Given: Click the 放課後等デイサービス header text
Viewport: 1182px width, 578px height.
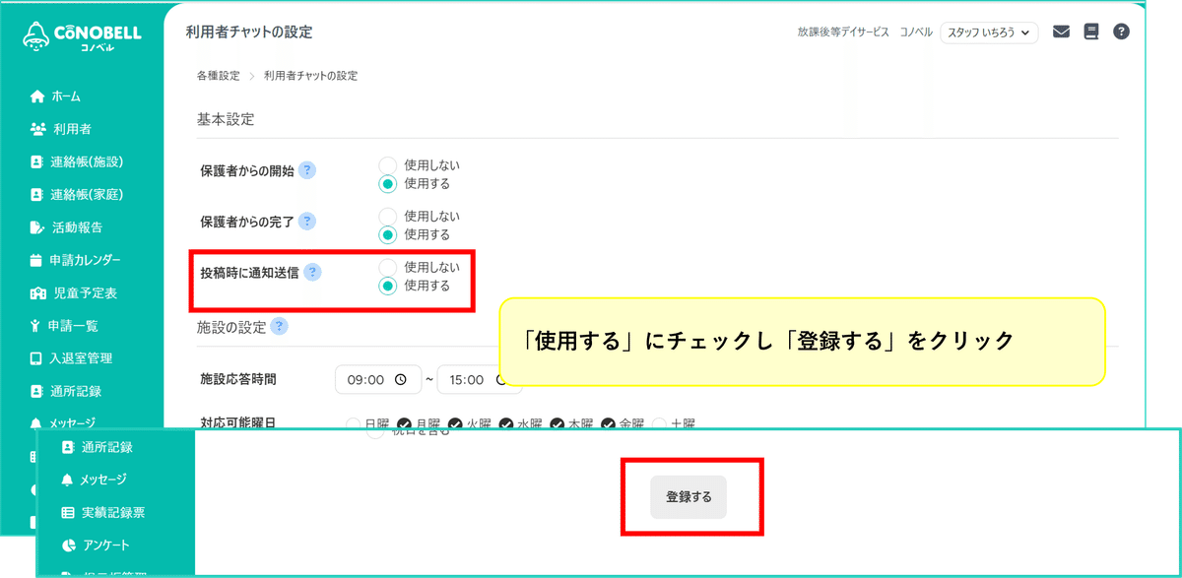Looking at the screenshot, I should (x=843, y=32).
